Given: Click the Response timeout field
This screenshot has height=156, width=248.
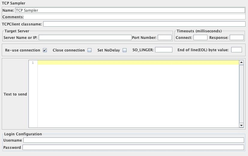Looking at the screenshot, I should 237,38.
